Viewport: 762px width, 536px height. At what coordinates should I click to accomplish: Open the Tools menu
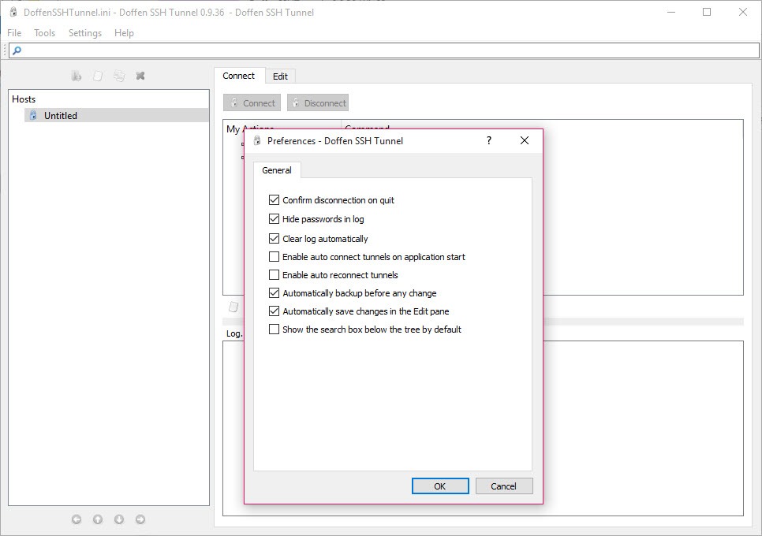44,33
